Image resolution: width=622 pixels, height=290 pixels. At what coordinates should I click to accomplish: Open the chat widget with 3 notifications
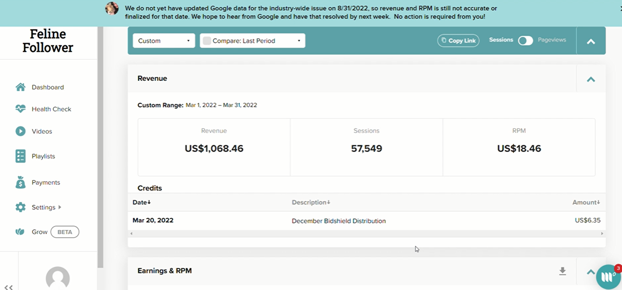608,277
